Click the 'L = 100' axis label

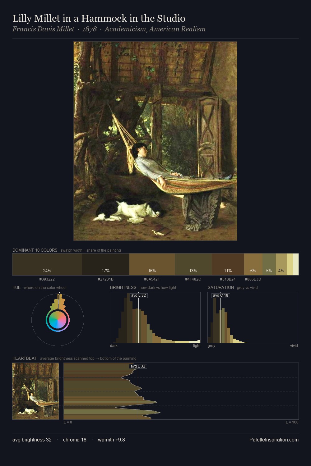292,422
